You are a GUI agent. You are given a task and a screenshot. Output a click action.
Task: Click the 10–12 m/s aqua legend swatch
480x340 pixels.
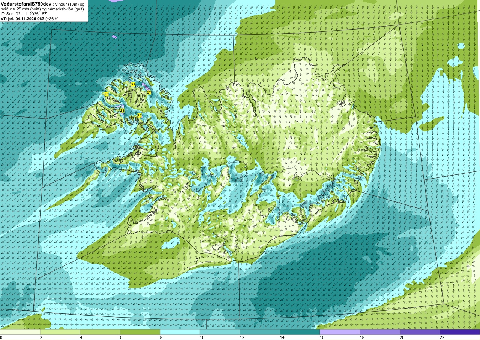[x=220, y=332]
